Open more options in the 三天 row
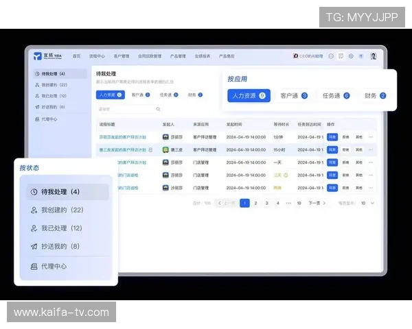The image size is (412, 329). pos(371,175)
